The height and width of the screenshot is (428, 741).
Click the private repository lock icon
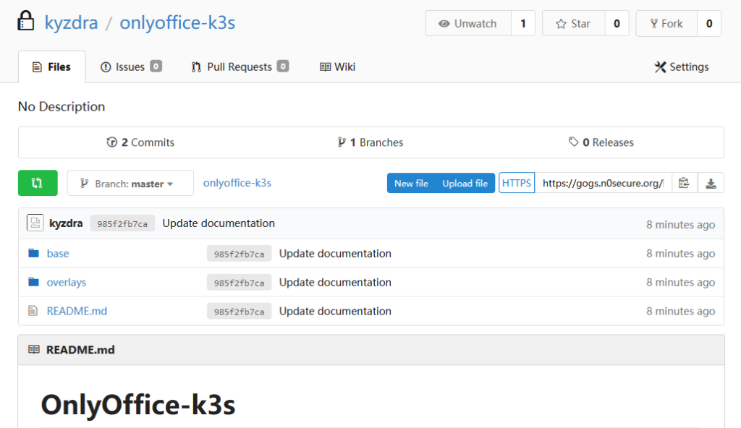(26, 21)
